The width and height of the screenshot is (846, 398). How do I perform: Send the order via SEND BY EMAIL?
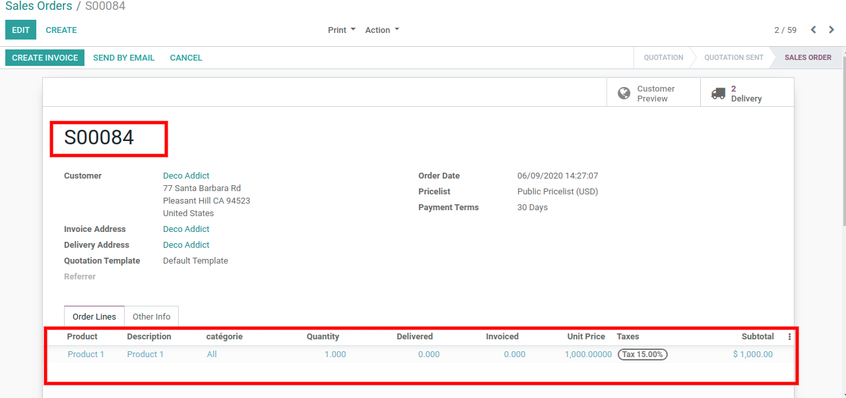(x=123, y=57)
